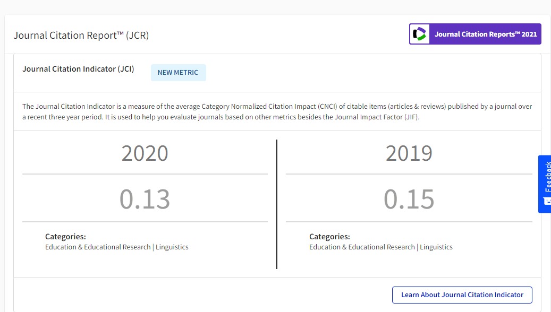551x312 pixels.
Task: Open the Journal Citation Reports 2021 button
Action: pos(475,34)
